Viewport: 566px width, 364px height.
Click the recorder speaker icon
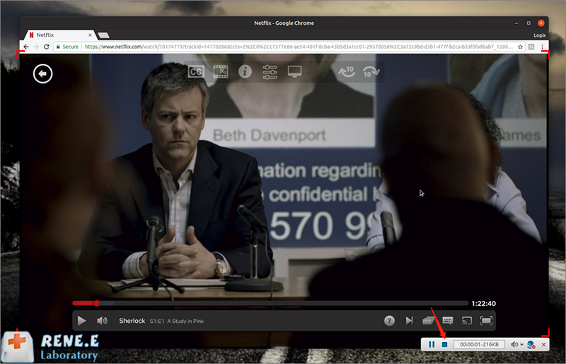pos(514,344)
